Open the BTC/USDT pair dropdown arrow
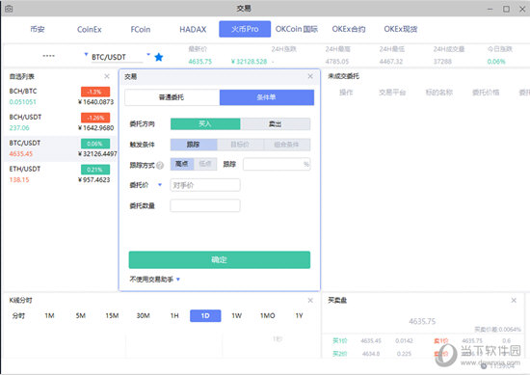The height and width of the screenshot is (375, 530). click(148, 54)
